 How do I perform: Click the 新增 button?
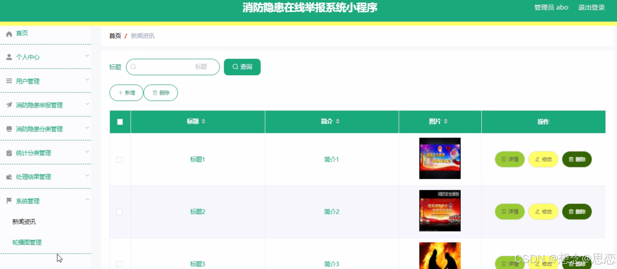[x=126, y=93]
